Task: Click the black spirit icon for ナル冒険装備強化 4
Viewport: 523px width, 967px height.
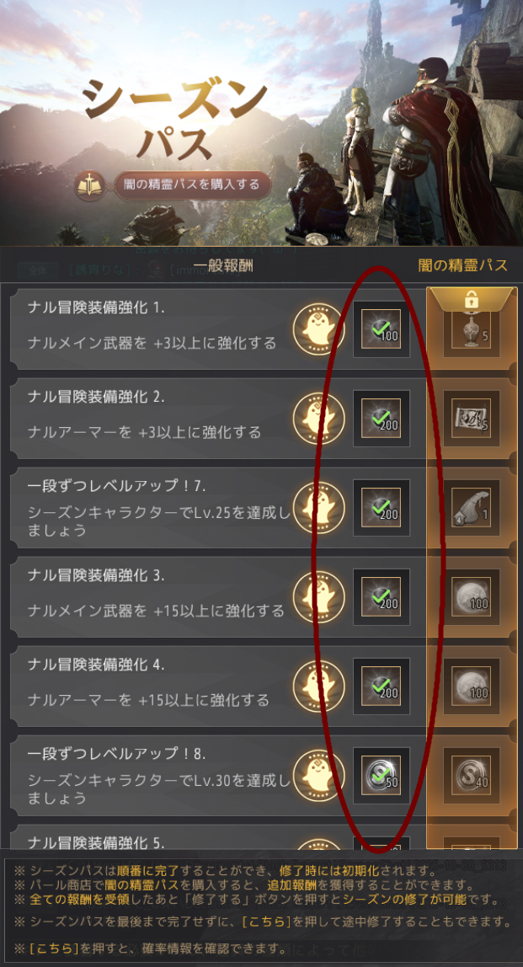Action: click(318, 687)
